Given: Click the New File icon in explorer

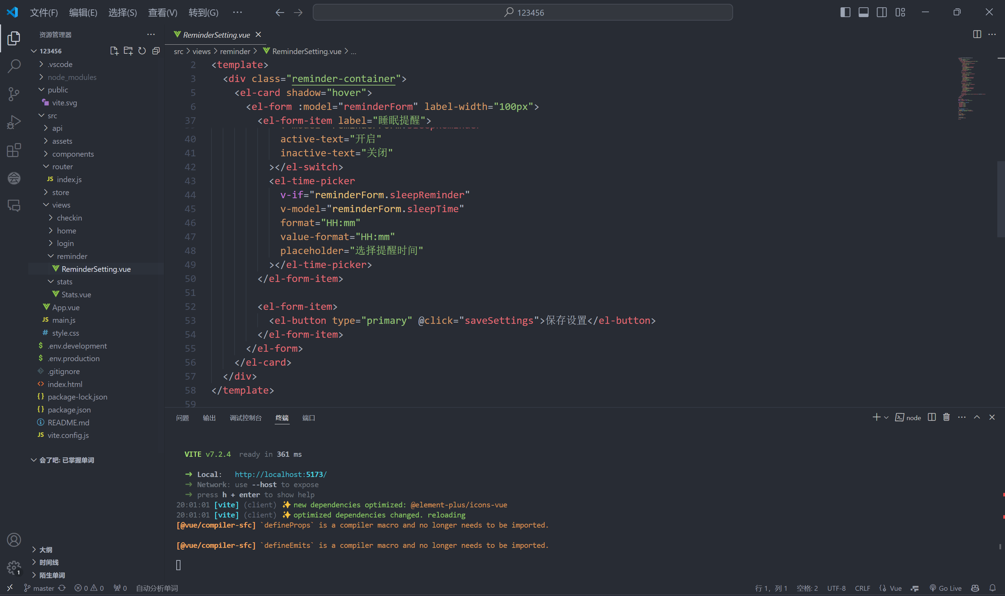Looking at the screenshot, I should pyautogui.click(x=114, y=51).
